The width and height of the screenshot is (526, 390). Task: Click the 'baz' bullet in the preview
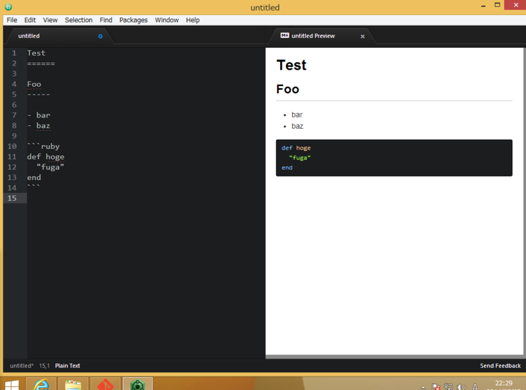click(297, 126)
